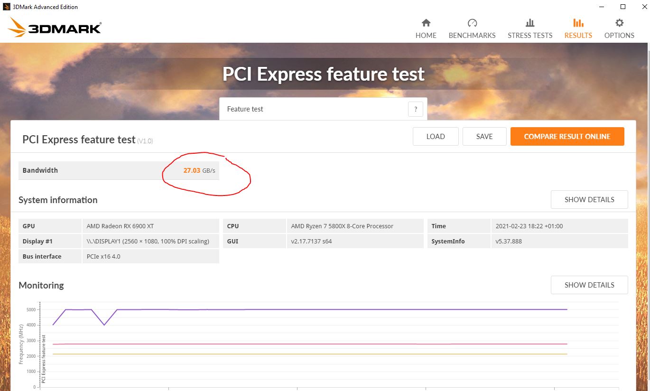
Task: Go to the Home section icon
Action: point(426,23)
